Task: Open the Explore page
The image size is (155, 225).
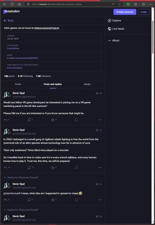Action: pos(114,21)
